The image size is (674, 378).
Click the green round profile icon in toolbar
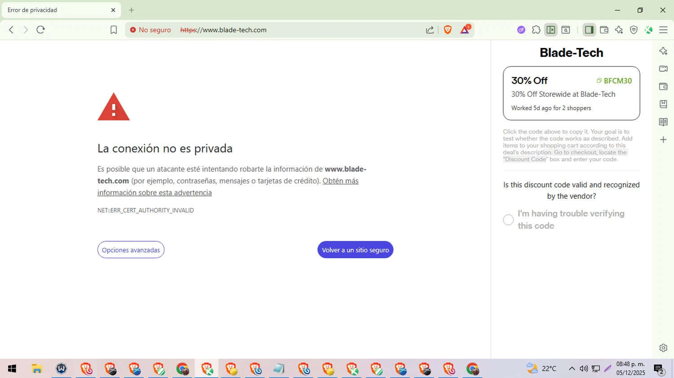[648, 30]
